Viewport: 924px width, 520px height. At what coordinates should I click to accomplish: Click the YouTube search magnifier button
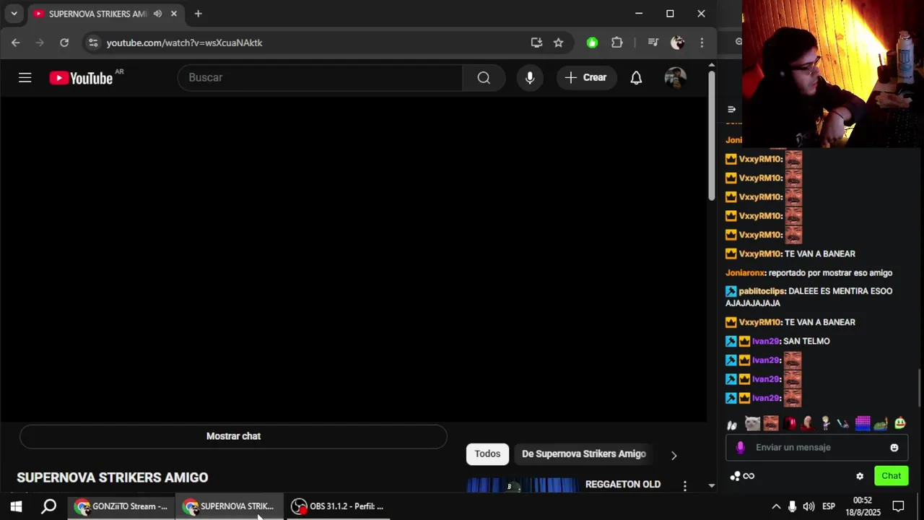click(484, 77)
